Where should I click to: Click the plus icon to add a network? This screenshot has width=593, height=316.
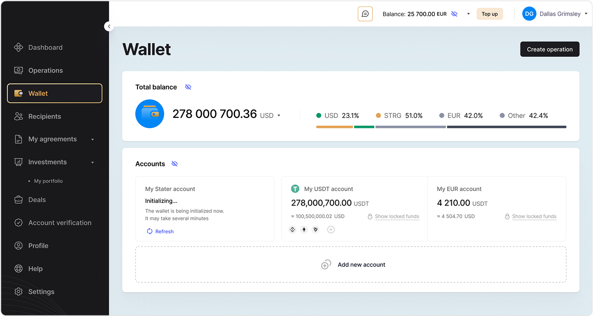tap(331, 229)
